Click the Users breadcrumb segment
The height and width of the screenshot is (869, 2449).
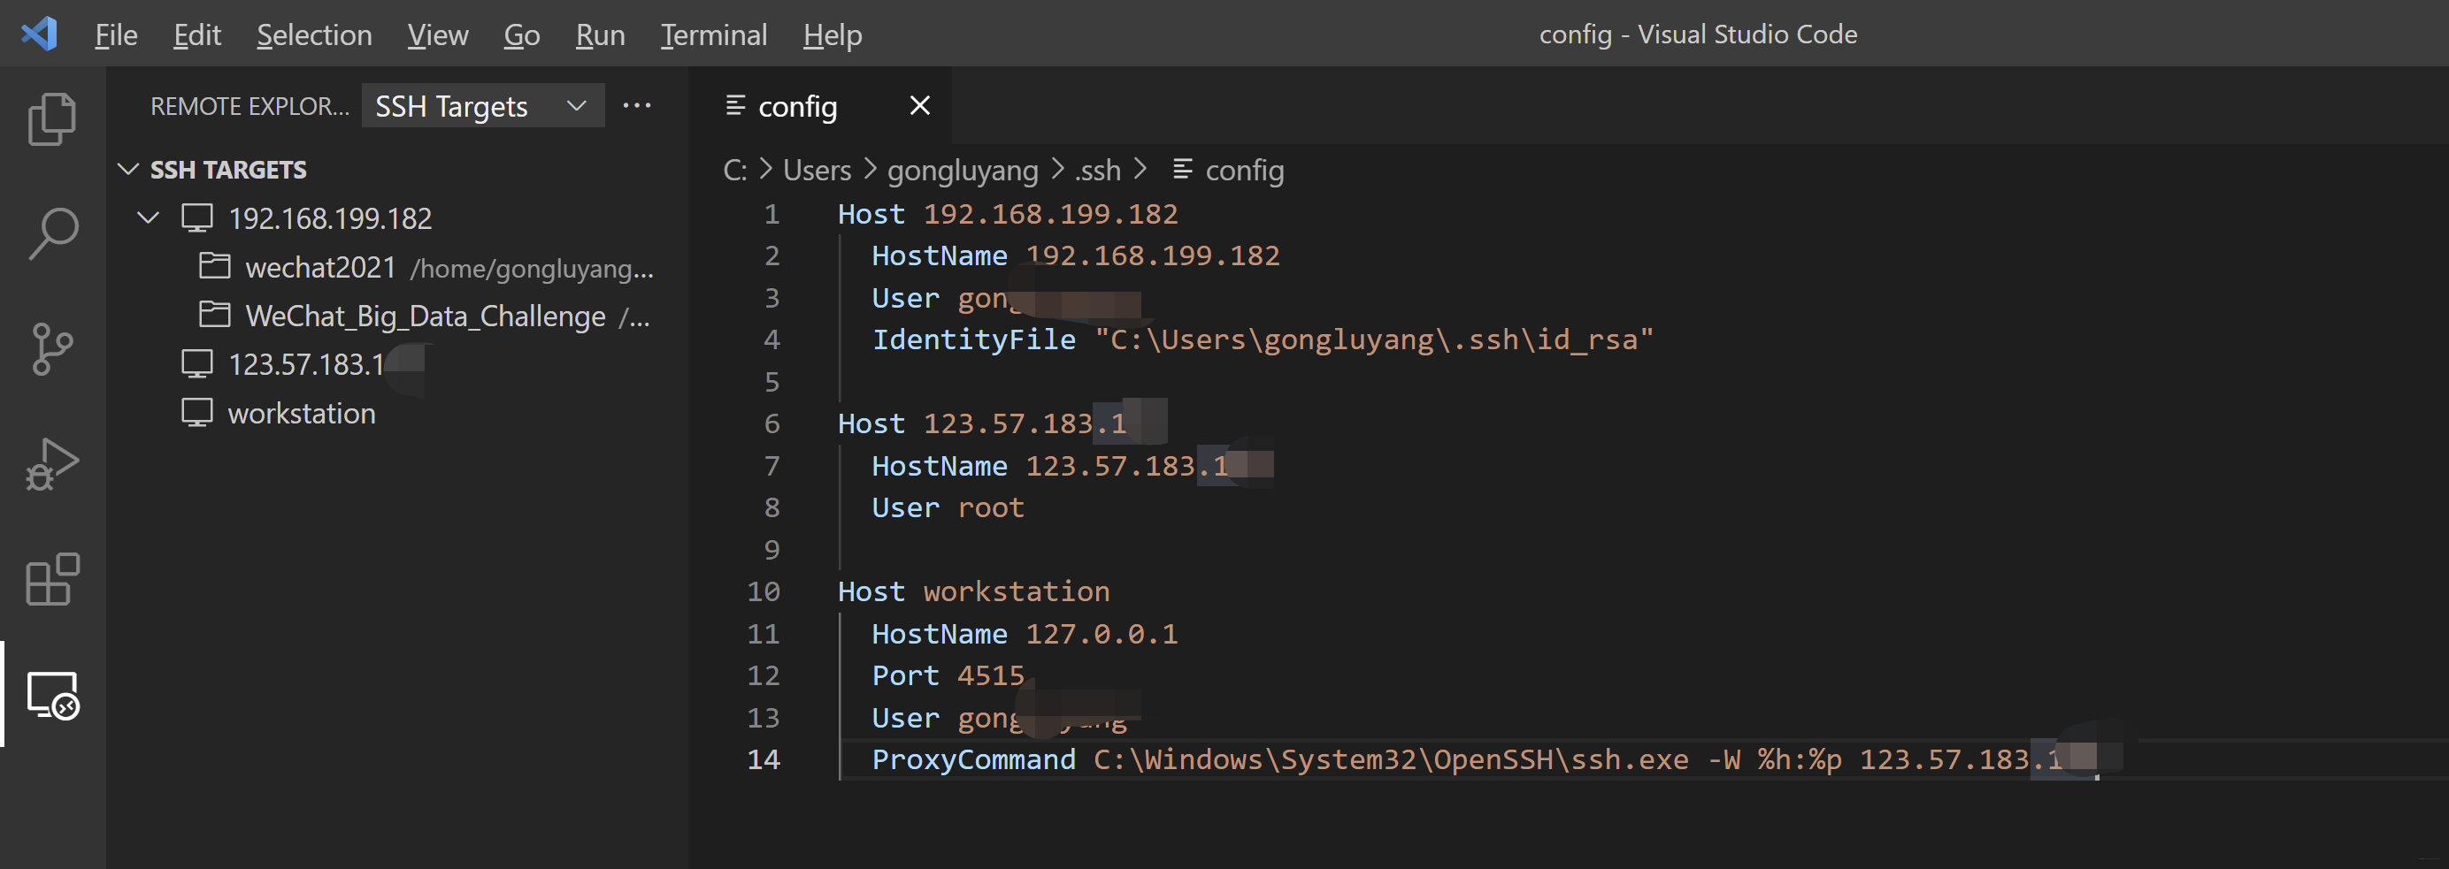click(817, 170)
